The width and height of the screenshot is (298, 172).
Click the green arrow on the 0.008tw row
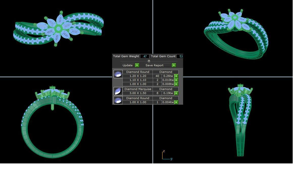tap(176, 84)
